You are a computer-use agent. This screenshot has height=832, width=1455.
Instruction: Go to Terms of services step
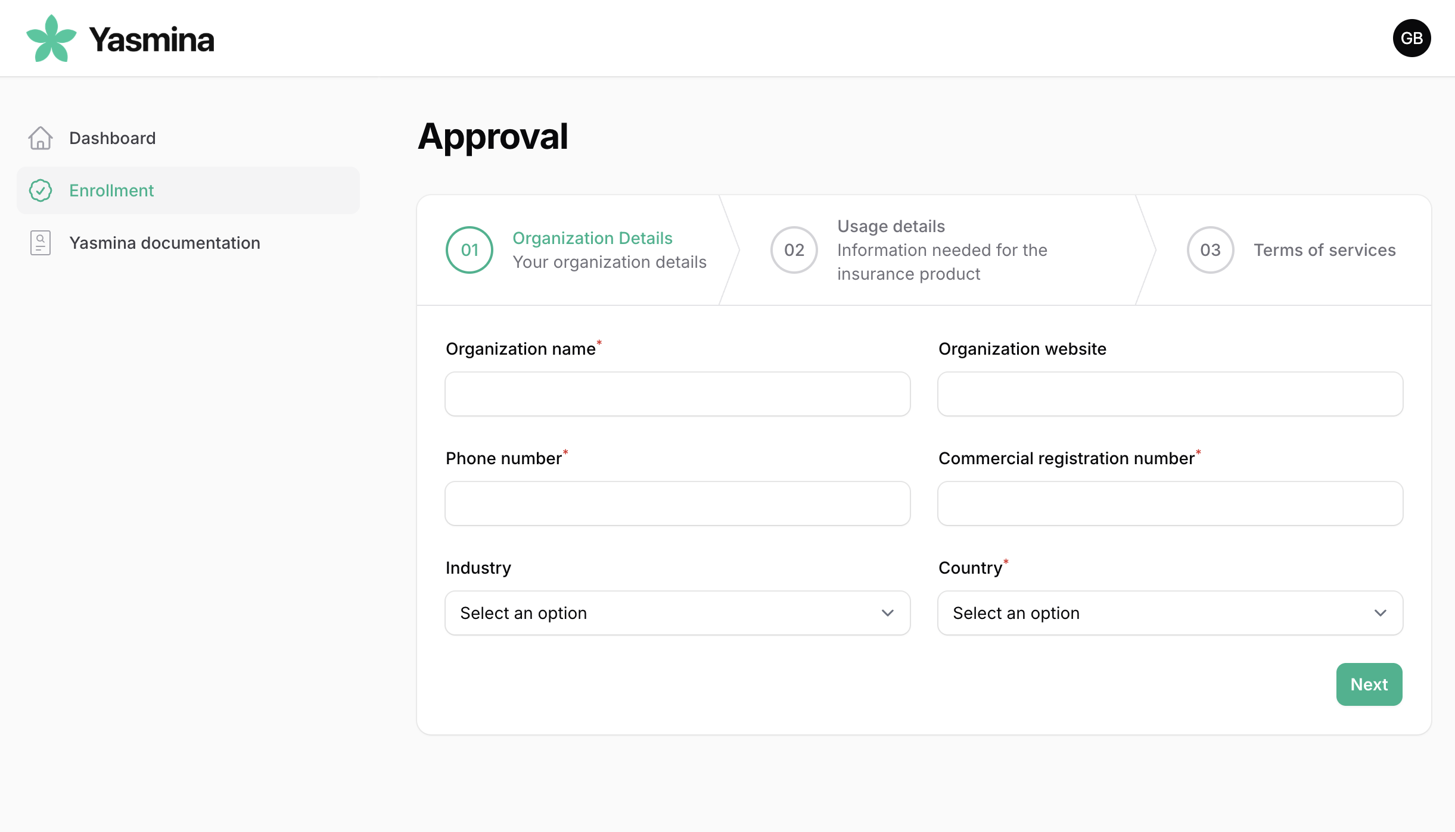tap(1324, 250)
